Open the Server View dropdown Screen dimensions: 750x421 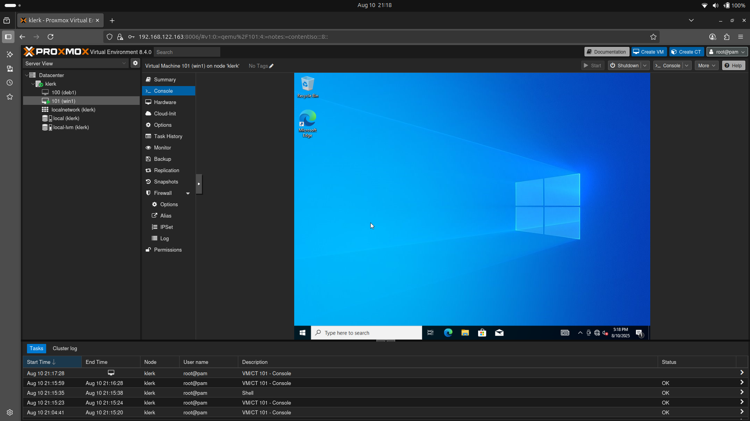pyautogui.click(x=75, y=63)
